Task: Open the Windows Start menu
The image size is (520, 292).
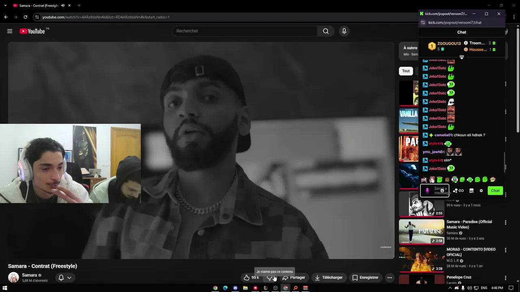Action: (x=5, y=288)
